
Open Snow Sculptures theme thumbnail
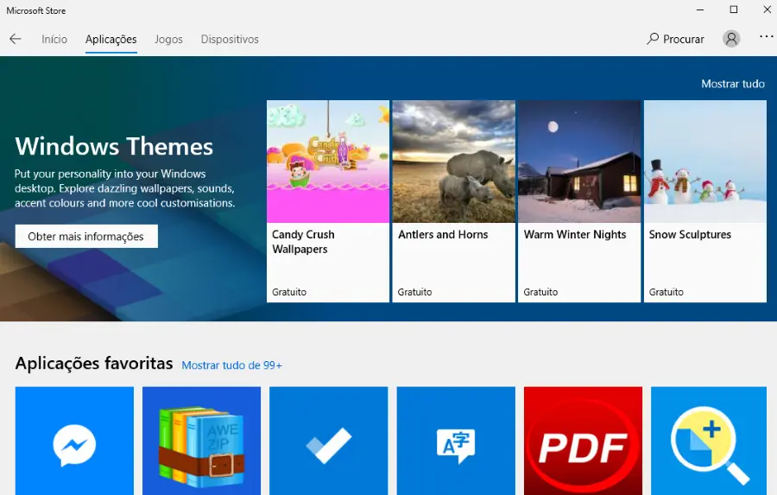pos(705,162)
